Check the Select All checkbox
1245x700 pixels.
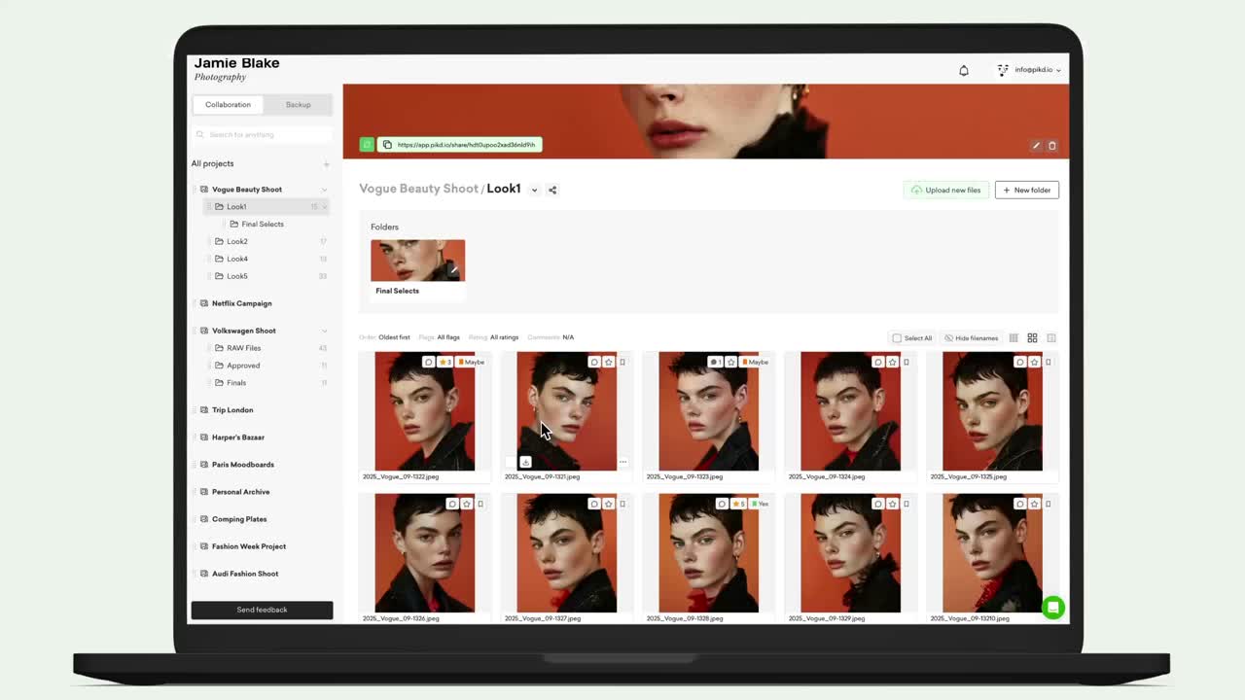click(x=897, y=338)
